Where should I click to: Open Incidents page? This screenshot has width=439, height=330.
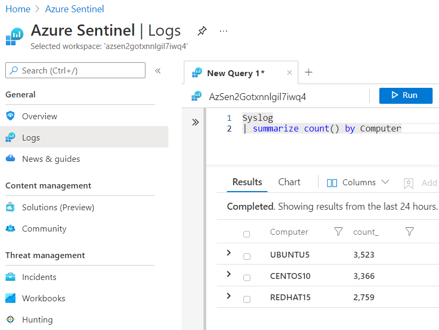tap(84, 277)
